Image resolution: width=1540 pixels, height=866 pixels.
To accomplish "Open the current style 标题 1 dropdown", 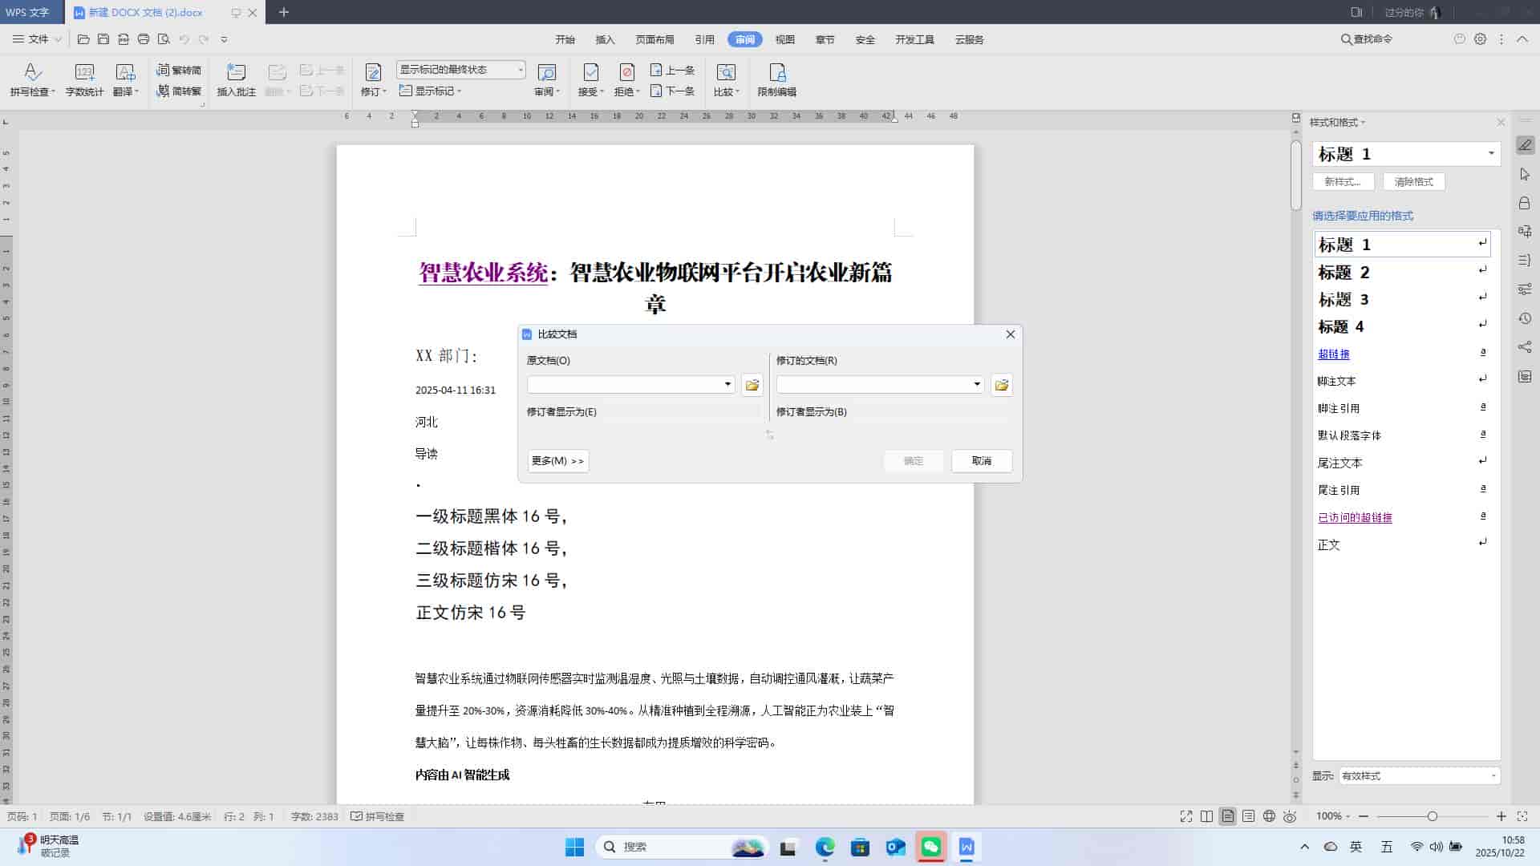I will pyautogui.click(x=1491, y=153).
